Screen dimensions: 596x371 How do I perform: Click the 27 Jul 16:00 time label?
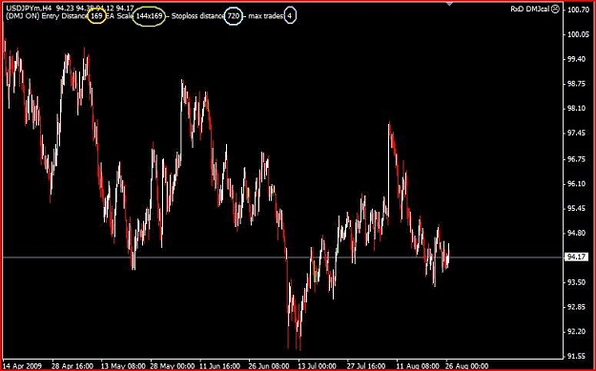click(x=367, y=365)
